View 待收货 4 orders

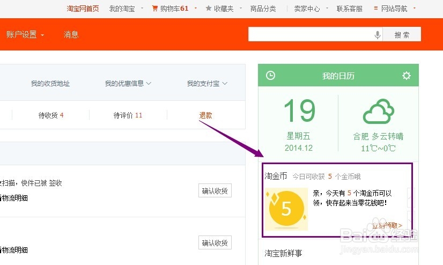51,115
